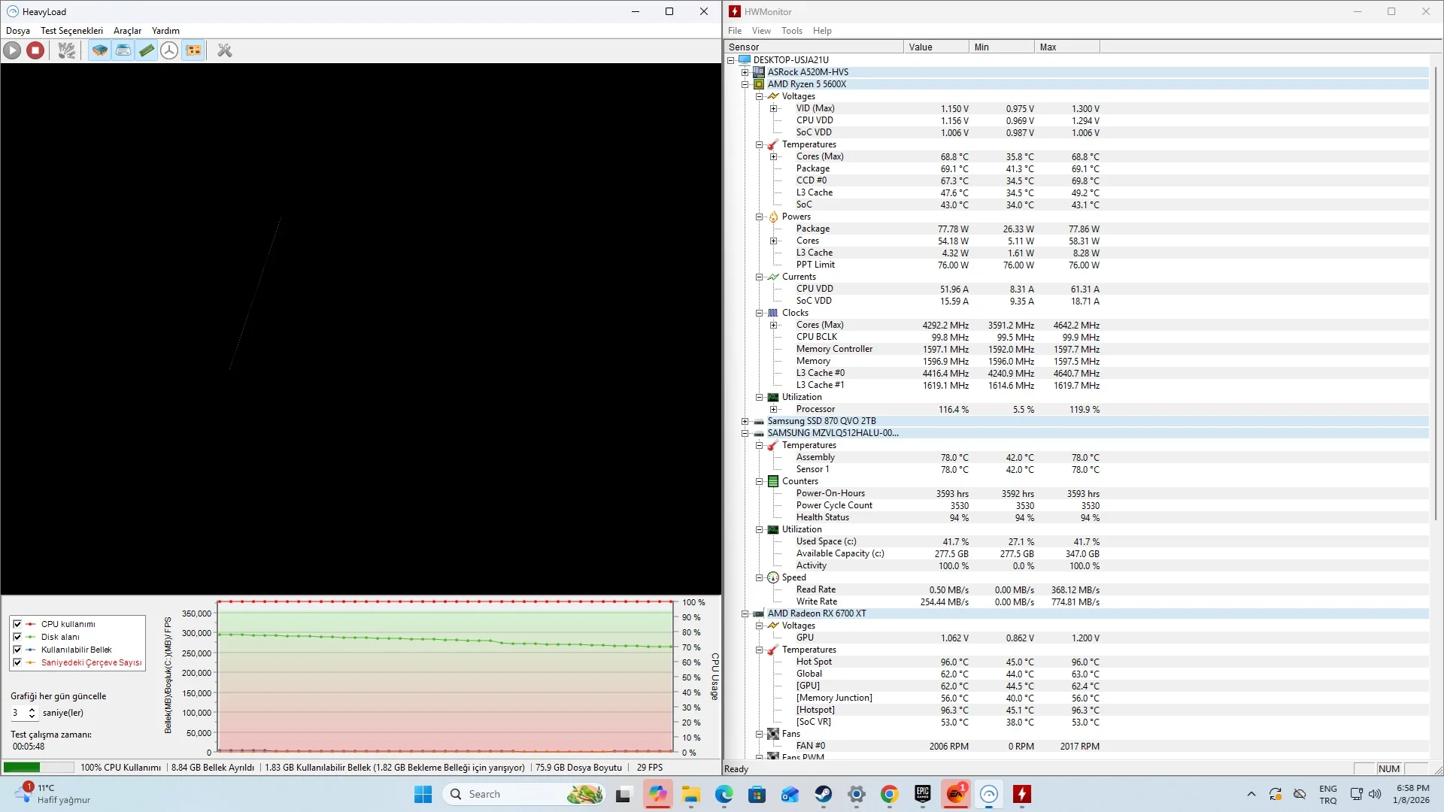1444x812 pixels.
Task: Click the Value column header
Action: coord(935,47)
